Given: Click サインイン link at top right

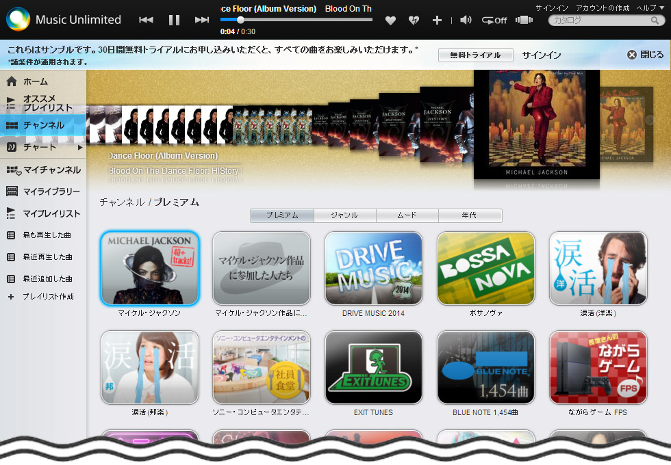Looking at the screenshot, I should tap(552, 8).
